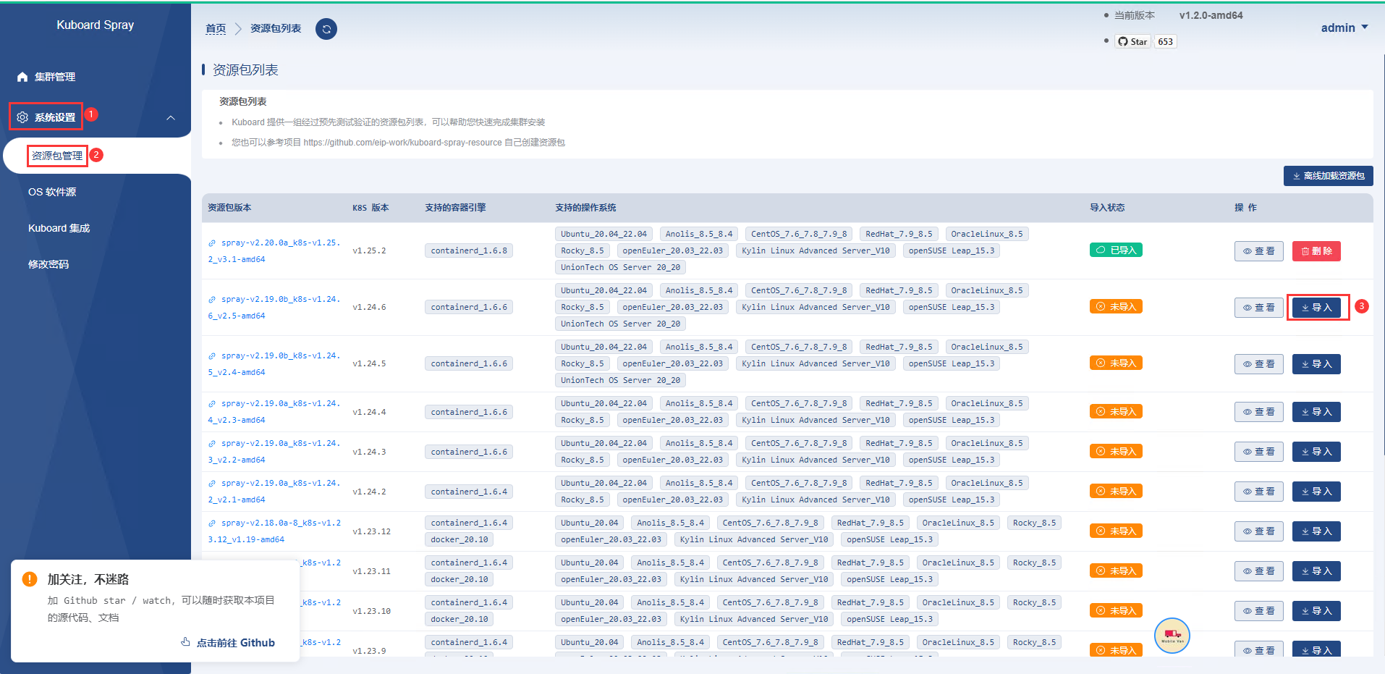View the v1.24.4 package with 查看
The image size is (1385, 674).
pos(1259,412)
